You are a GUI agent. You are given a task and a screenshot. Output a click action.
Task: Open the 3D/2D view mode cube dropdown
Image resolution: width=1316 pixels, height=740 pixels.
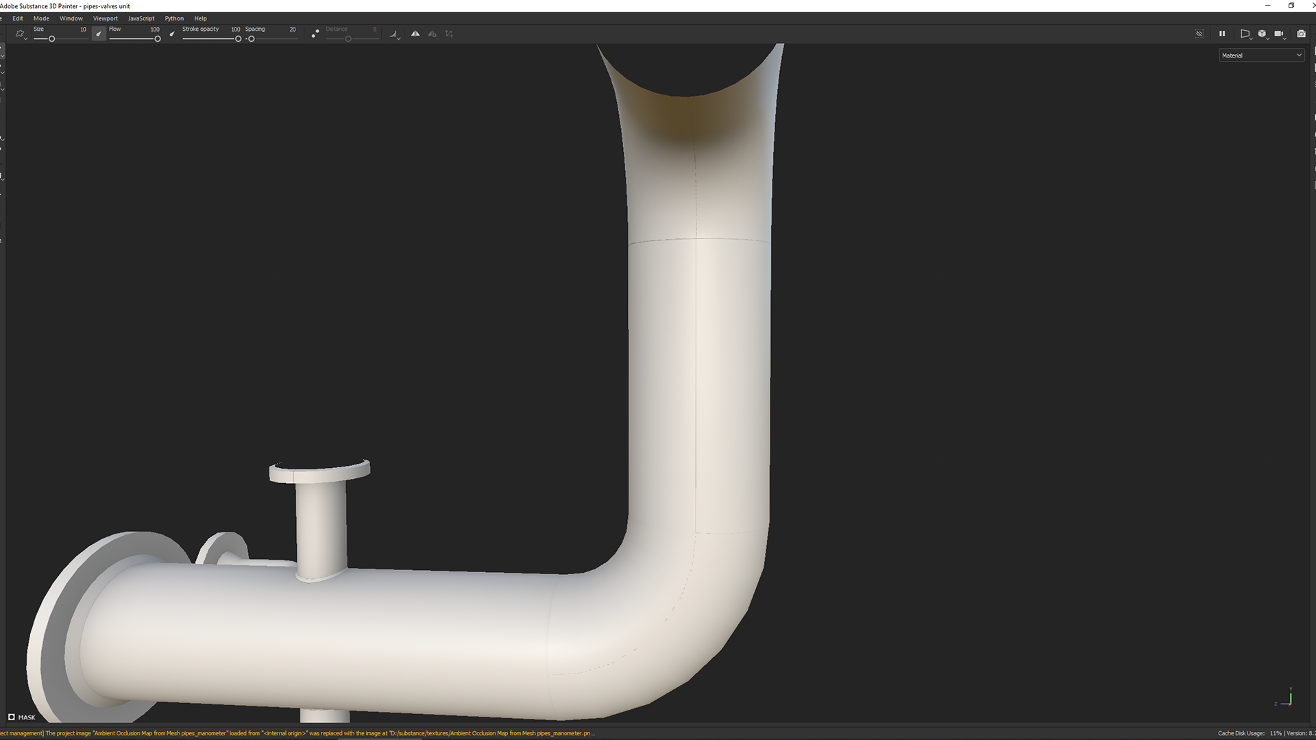(x=1263, y=34)
